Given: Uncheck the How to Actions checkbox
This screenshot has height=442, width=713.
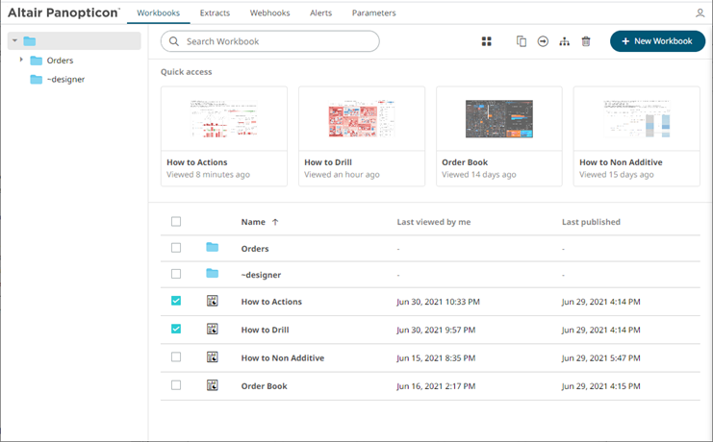Looking at the screenshot, I should click(x=176, y=301).
